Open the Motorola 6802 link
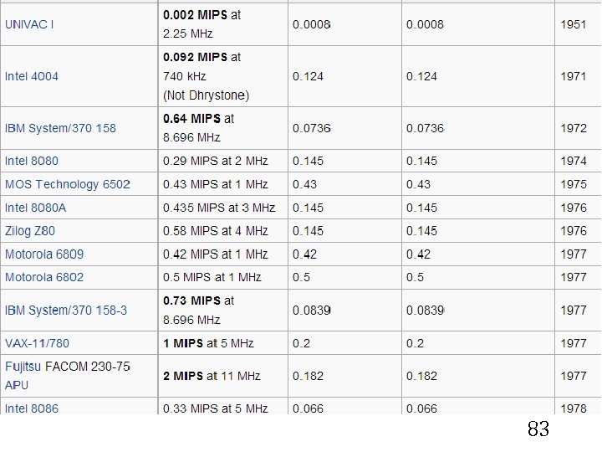The image size is (602, 452). 44,277
